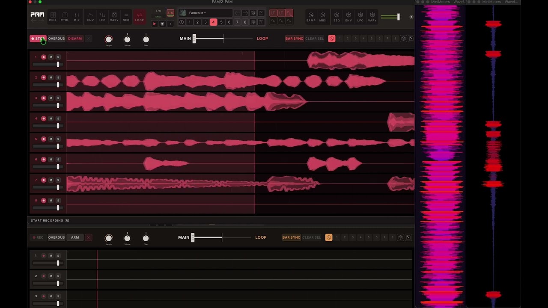Click the REC button in orange looper
The width and height of the screenshot is (548, 308).
pos(38,237)
